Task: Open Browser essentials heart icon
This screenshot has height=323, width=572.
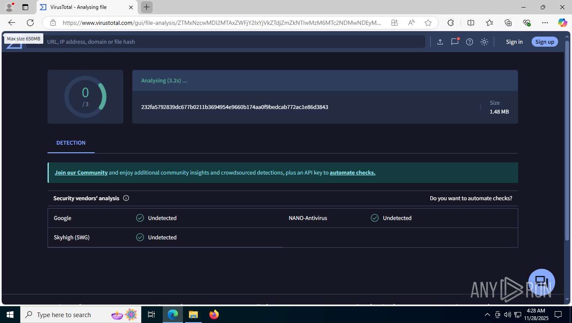Action: point(527,23)
